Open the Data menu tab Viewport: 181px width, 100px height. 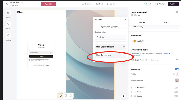(99, 4)
